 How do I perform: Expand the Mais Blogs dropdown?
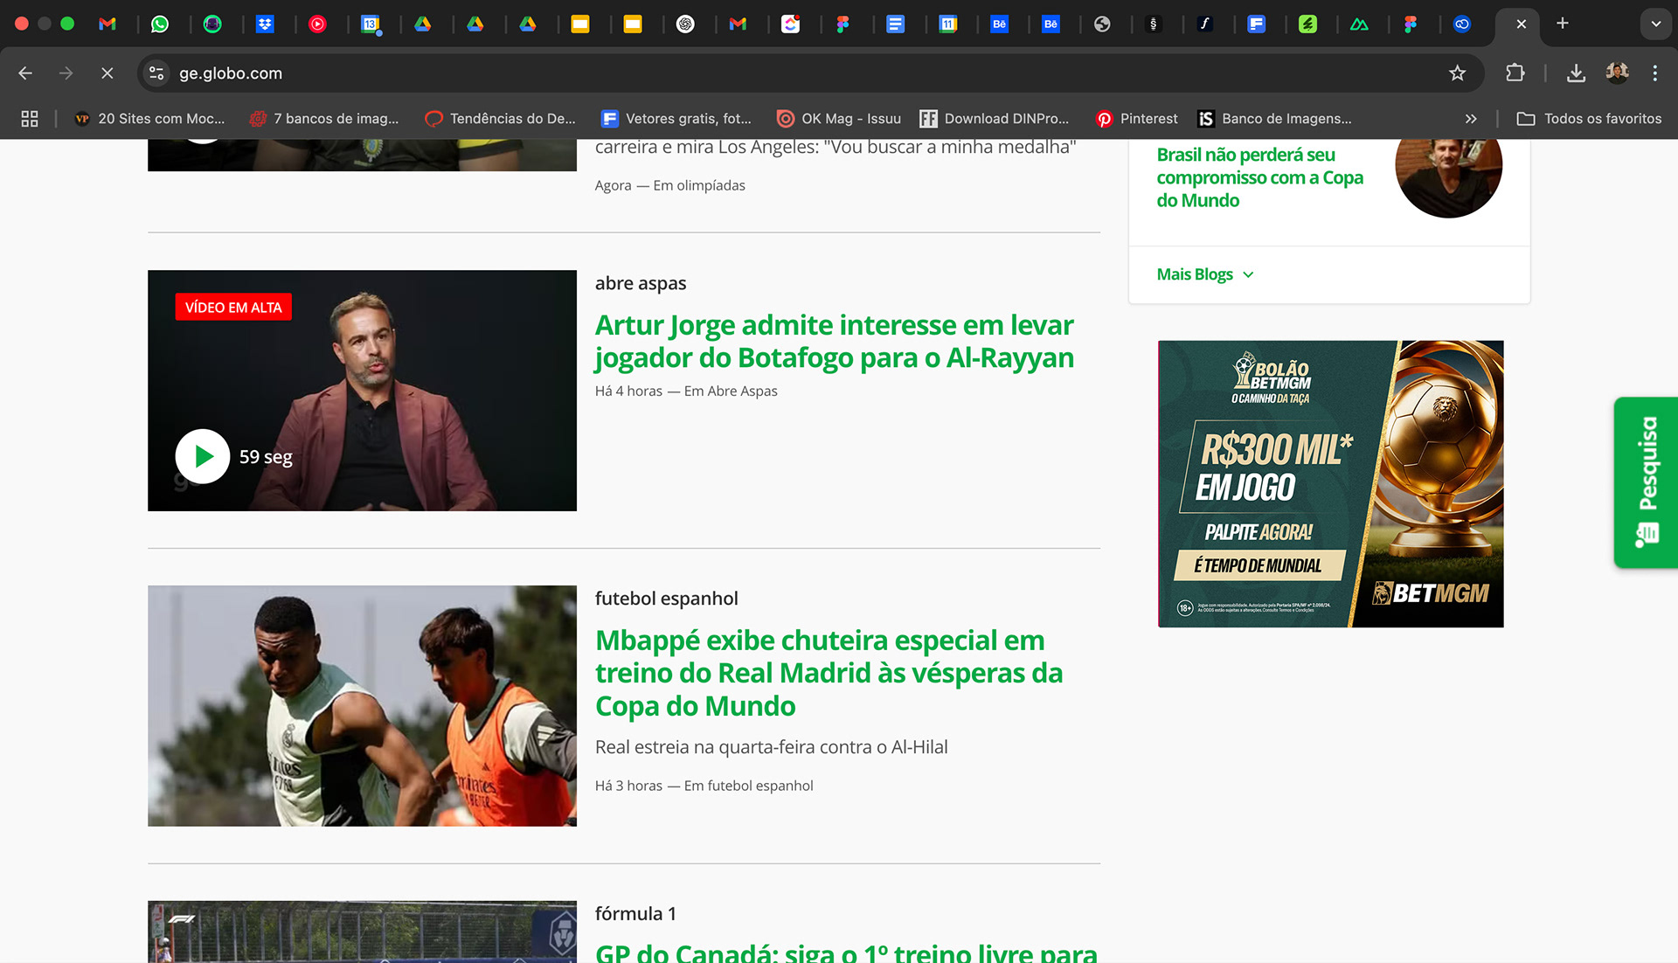1205,274
